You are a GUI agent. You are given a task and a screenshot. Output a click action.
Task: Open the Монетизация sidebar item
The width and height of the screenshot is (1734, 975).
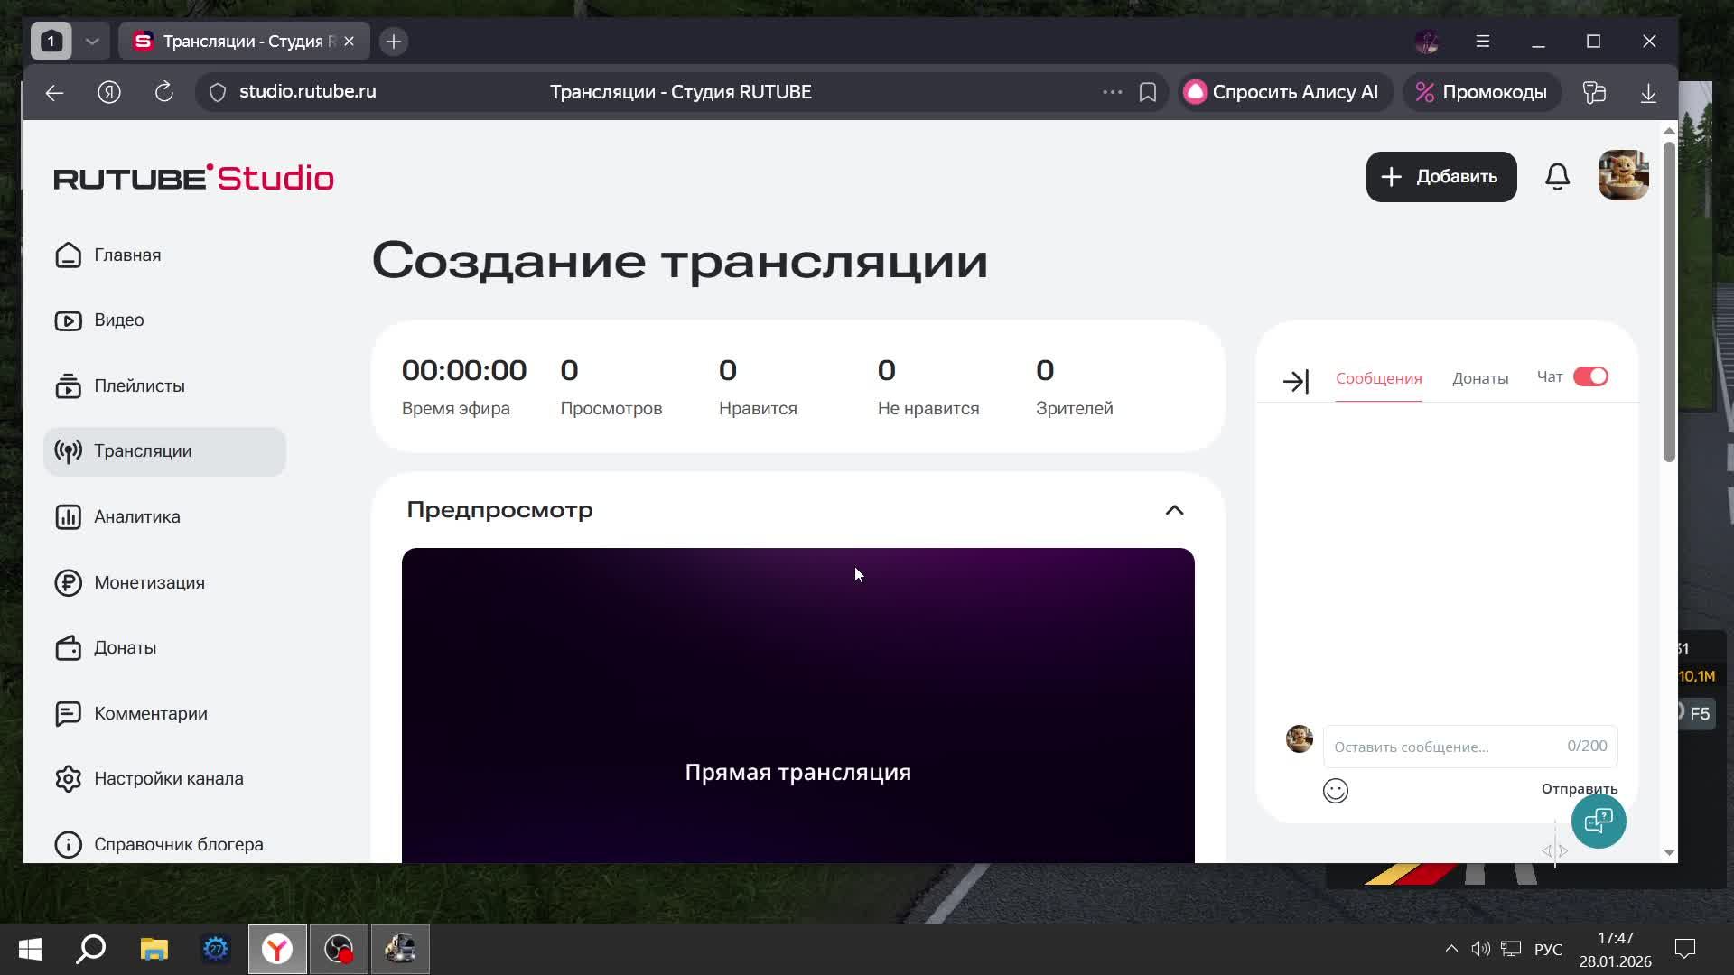point(149,582)
